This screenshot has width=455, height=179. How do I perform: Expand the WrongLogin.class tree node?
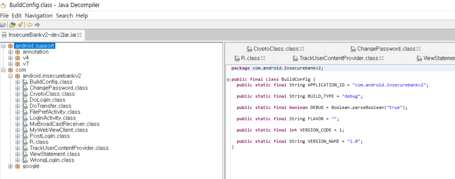(18, 160)
